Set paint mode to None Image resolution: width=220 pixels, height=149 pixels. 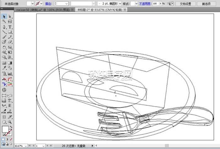click(11, 139)
